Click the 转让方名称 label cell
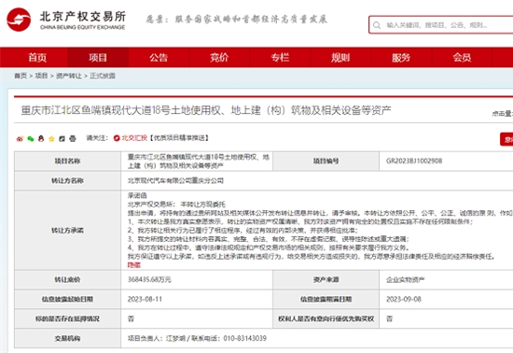Screen dimensions: 513x353 [67, 180]
